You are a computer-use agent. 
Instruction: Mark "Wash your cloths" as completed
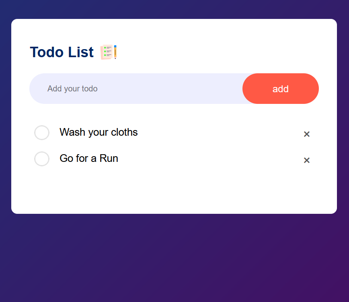pyautogui.click(x=42, y=133)
